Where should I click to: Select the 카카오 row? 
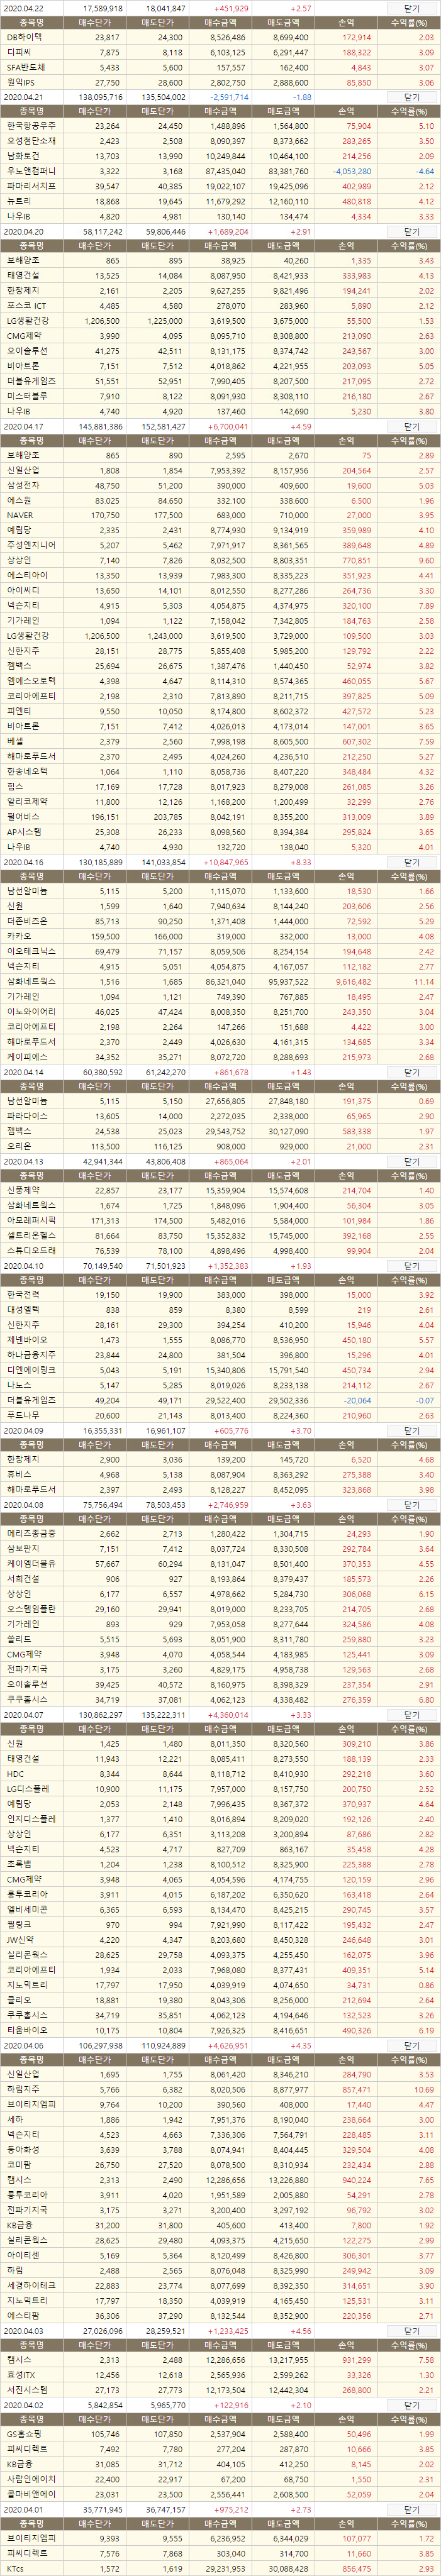pos(220,936)
